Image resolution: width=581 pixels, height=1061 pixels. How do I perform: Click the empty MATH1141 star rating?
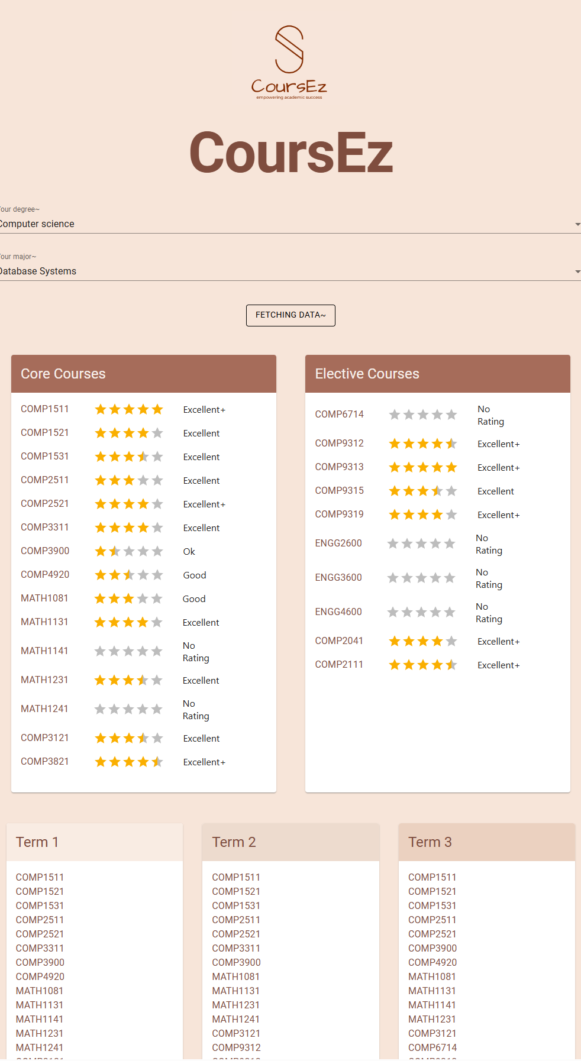coord(128,651)
